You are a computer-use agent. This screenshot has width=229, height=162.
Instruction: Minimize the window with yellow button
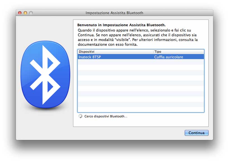pyautogui.click(x=25, y=13)
